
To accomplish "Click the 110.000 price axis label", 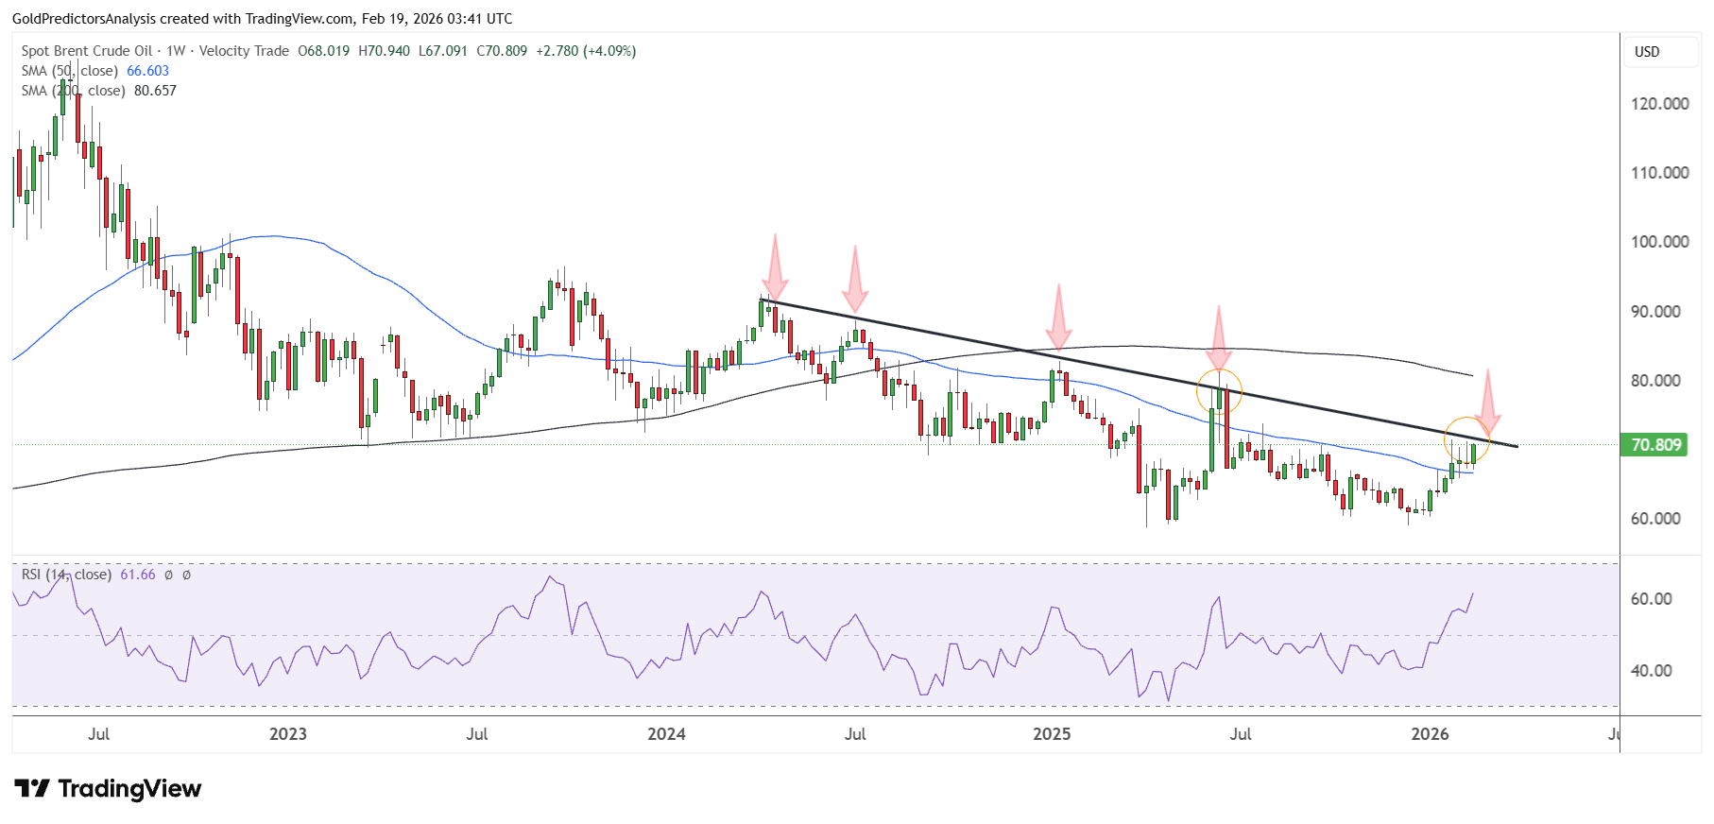I will click(1660, 173).
